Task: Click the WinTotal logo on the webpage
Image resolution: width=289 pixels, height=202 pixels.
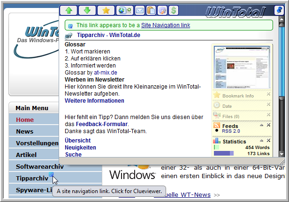Action: (x=37, y=39)
